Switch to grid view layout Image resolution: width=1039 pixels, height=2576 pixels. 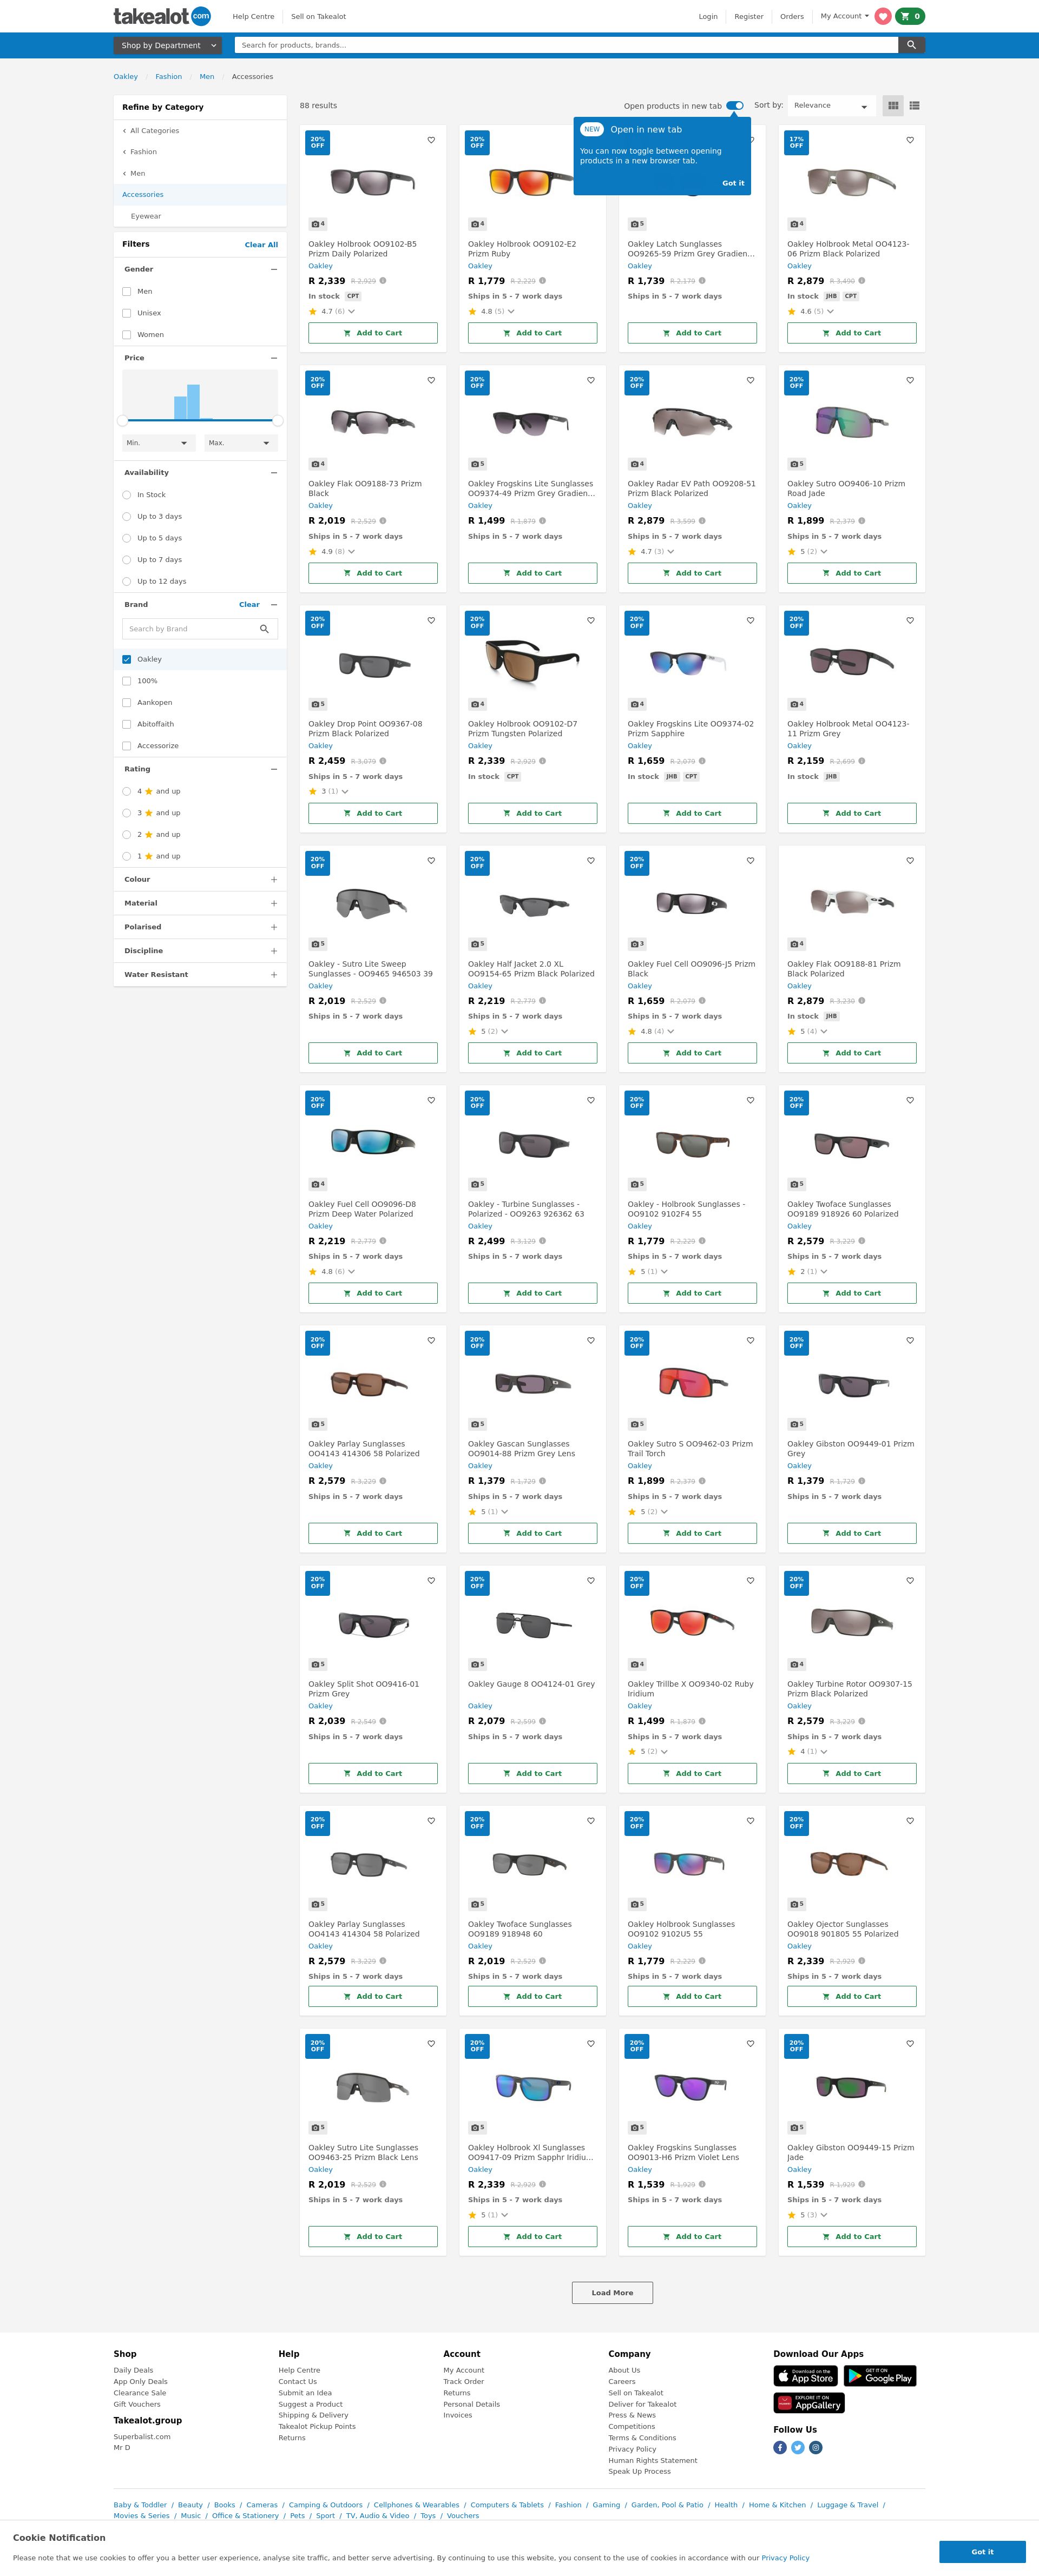coord(893,105)
